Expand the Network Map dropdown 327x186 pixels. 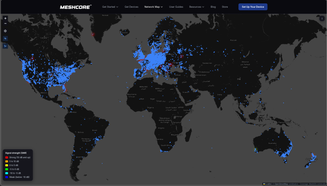(x=153, y=7)
